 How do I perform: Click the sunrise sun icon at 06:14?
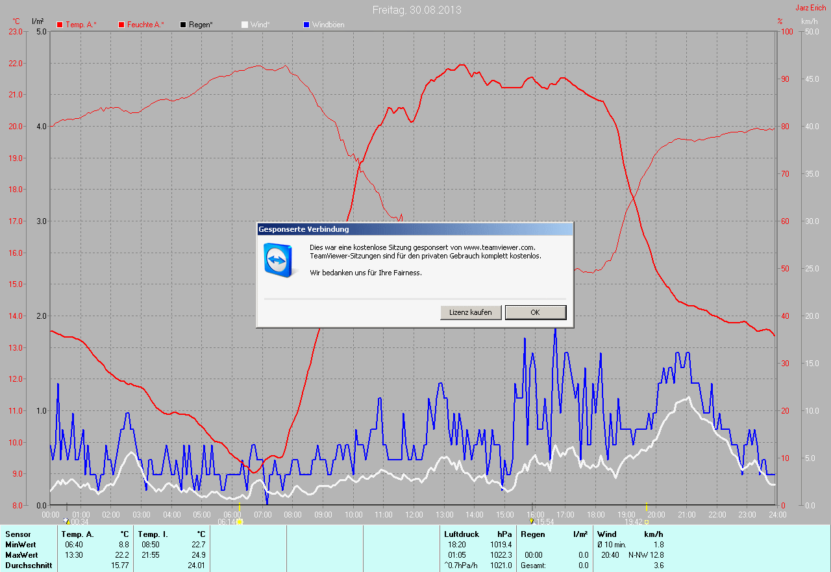pyautogui.click(x=239, y=521)
